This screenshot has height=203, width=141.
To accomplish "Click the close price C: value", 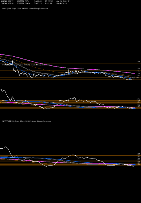I will click(x=38, y=3).
